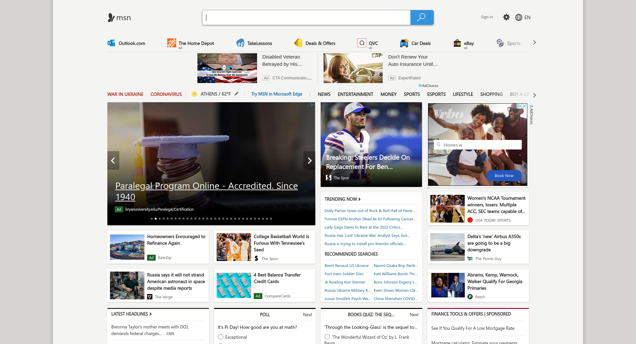Select the Exceptional poll option

point(221,337)
